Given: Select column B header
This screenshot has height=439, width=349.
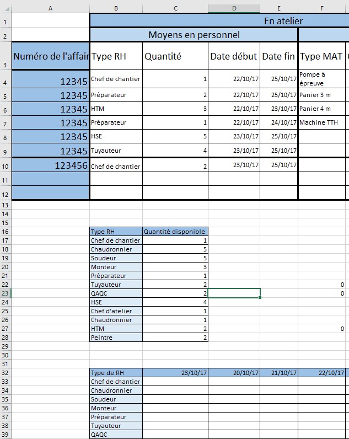Looking at the screenshot, I should 116,8.
